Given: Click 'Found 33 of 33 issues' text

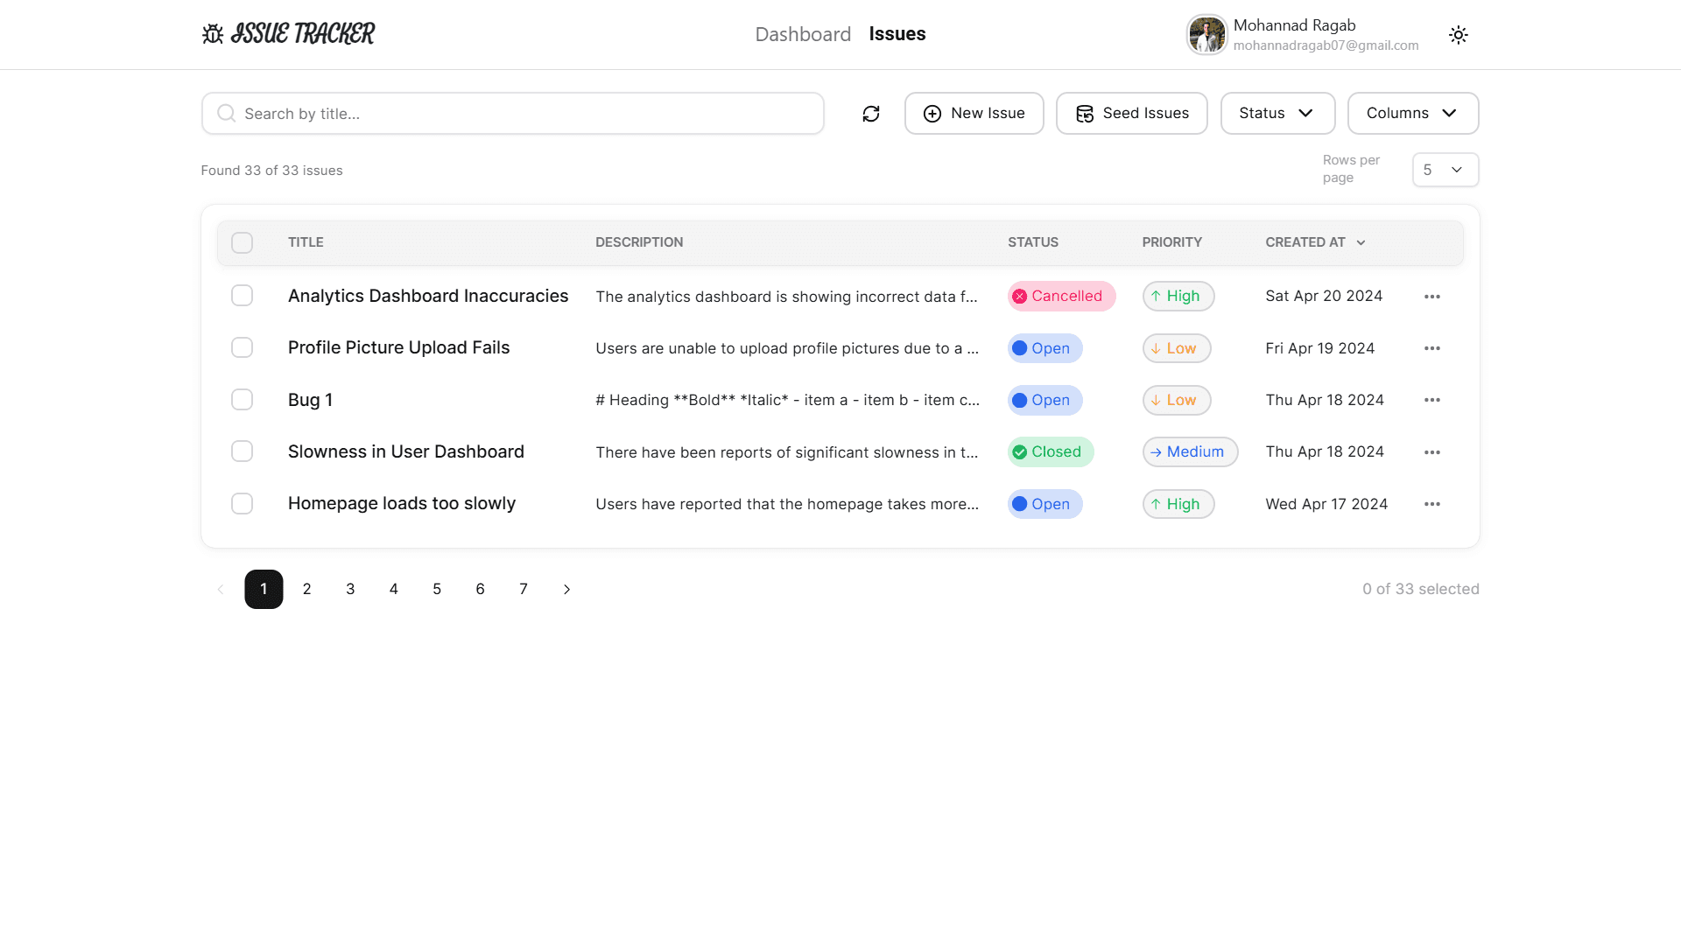Looking at the screenshot, I should click(x=271, y=171).
